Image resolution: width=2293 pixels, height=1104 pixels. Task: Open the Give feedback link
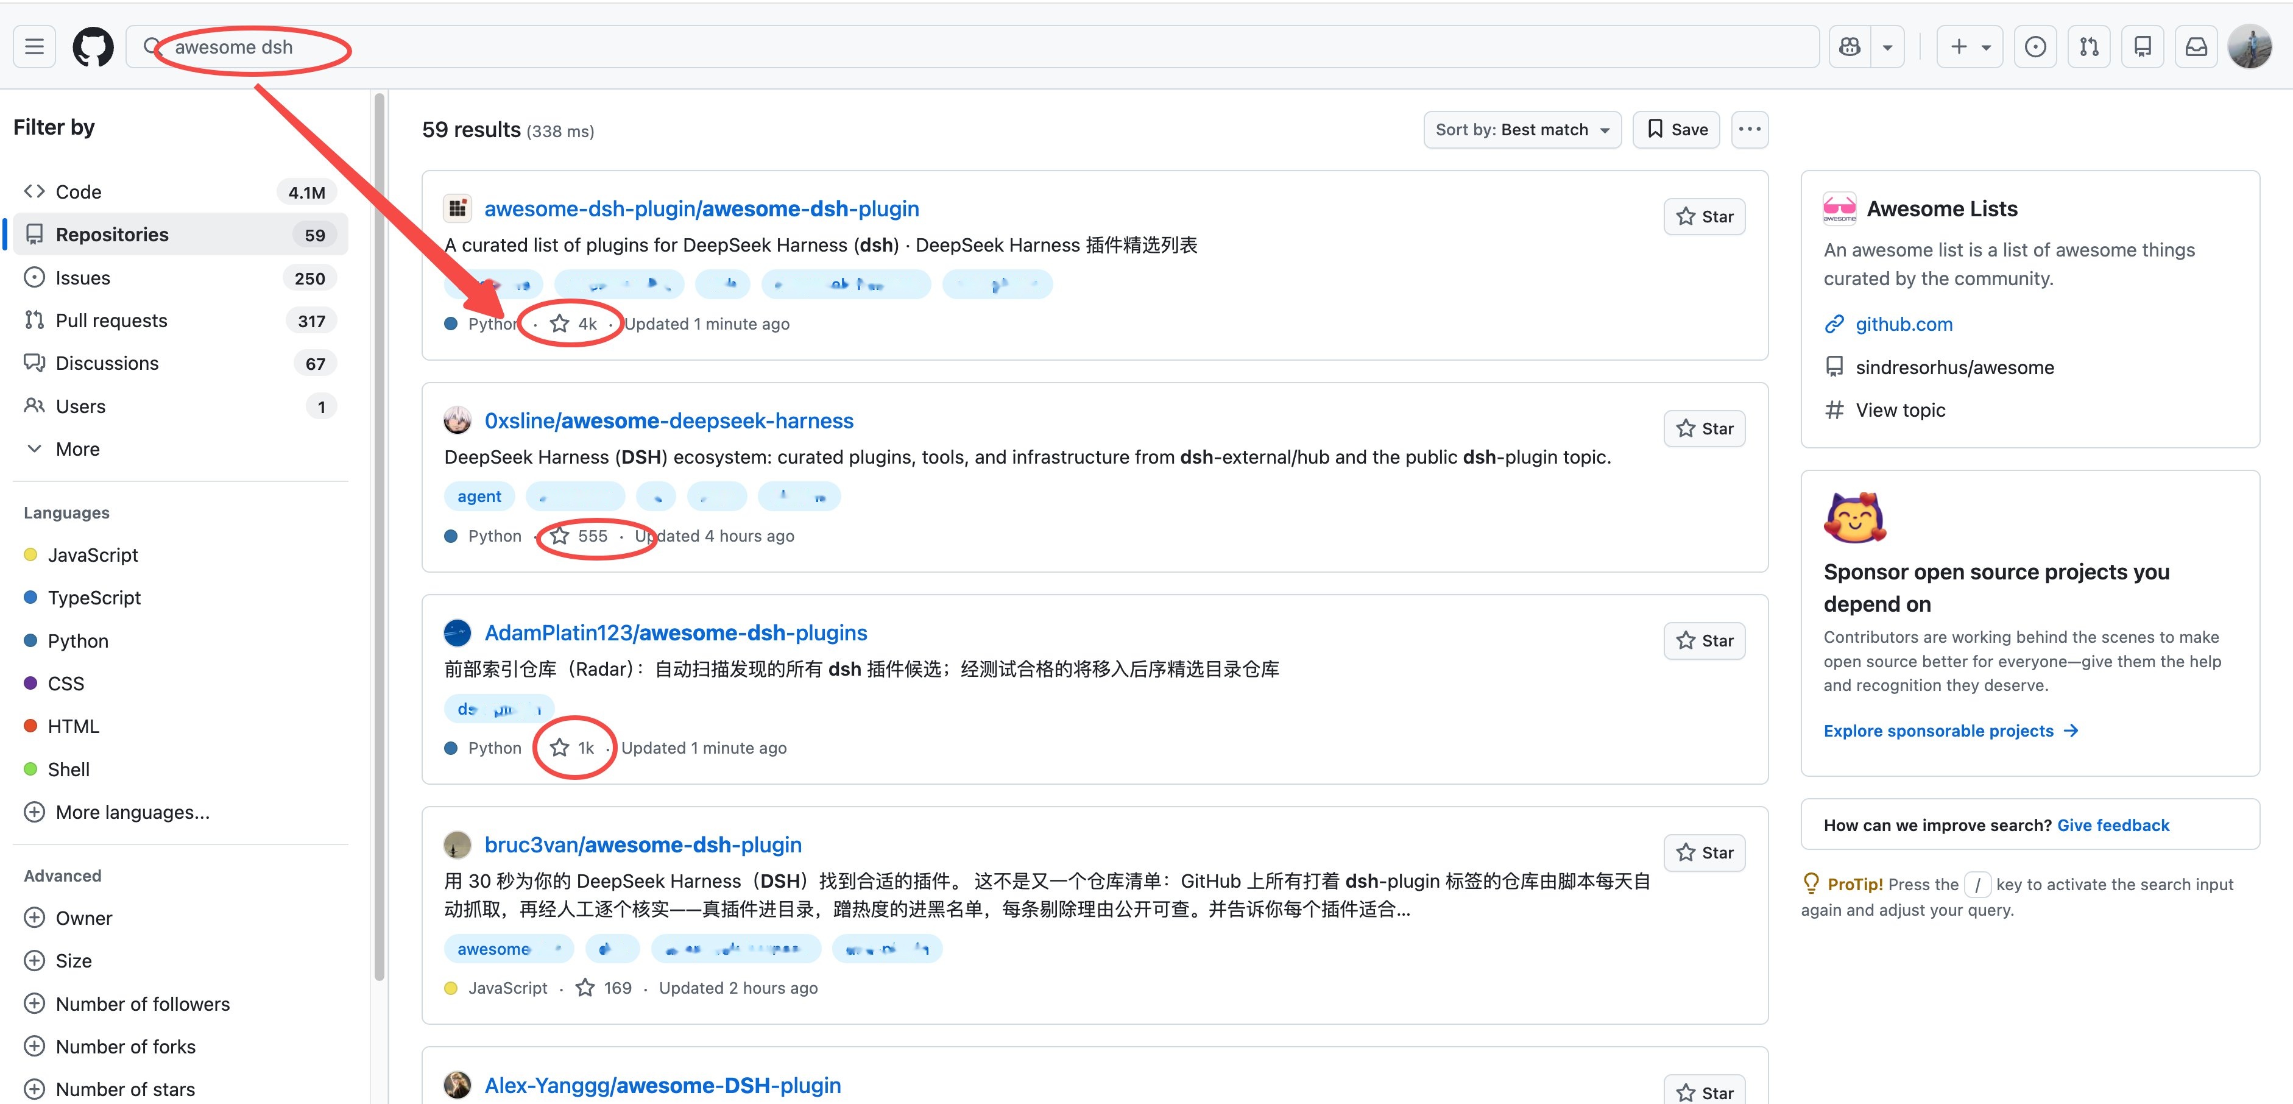click(2113, 824)
